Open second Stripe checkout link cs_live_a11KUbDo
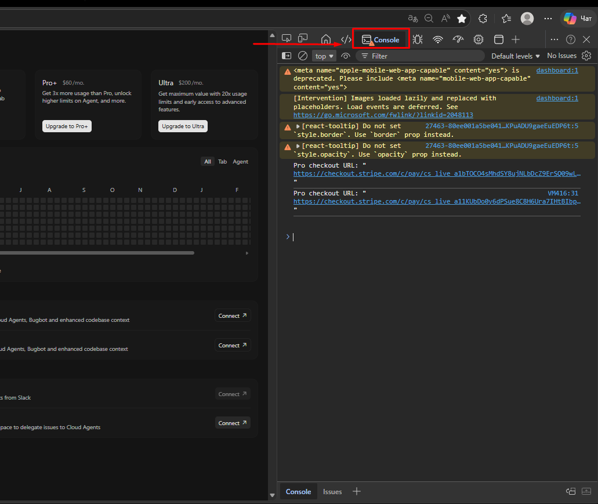The height and width of the screenshot is (504, 598). click(437, 201)
